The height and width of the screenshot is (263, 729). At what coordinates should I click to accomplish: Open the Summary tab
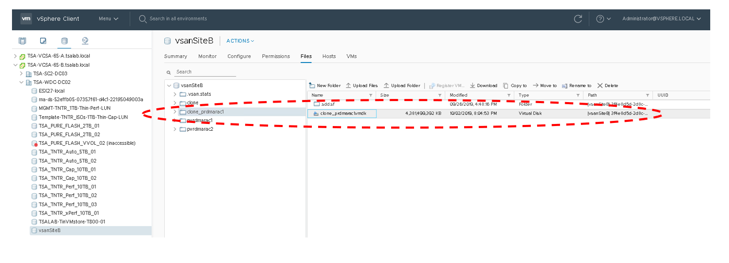pyautogui.click(x=175, y=56)
